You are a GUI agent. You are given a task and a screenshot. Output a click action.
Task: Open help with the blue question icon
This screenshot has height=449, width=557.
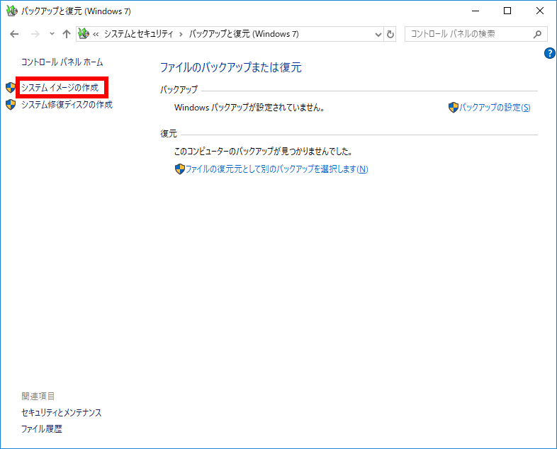pyautogui.click(x=549, y=53)
